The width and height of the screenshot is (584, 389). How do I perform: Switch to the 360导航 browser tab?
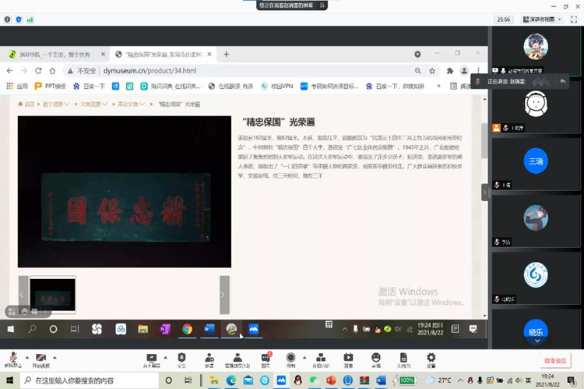53,55
